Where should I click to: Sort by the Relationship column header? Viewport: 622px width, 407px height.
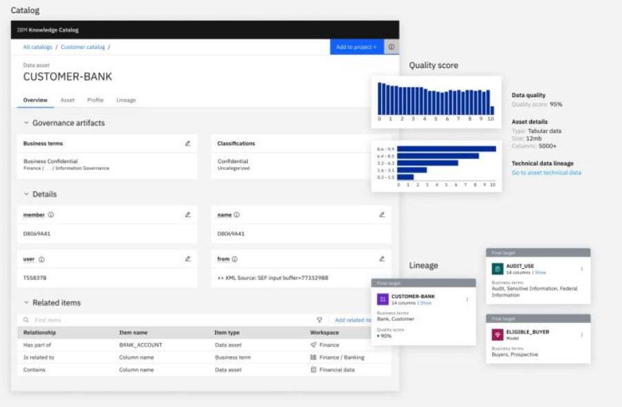point(40,333)
